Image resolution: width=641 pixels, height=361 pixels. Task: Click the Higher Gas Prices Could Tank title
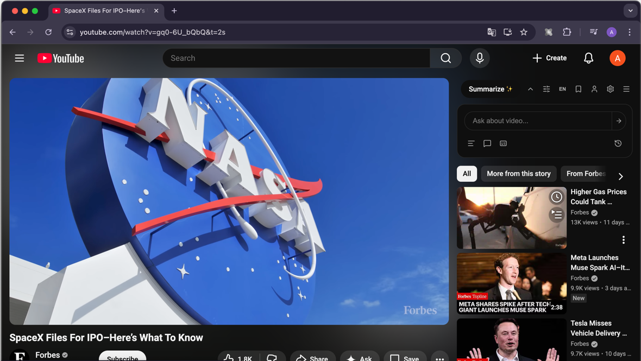coord(599,197)
